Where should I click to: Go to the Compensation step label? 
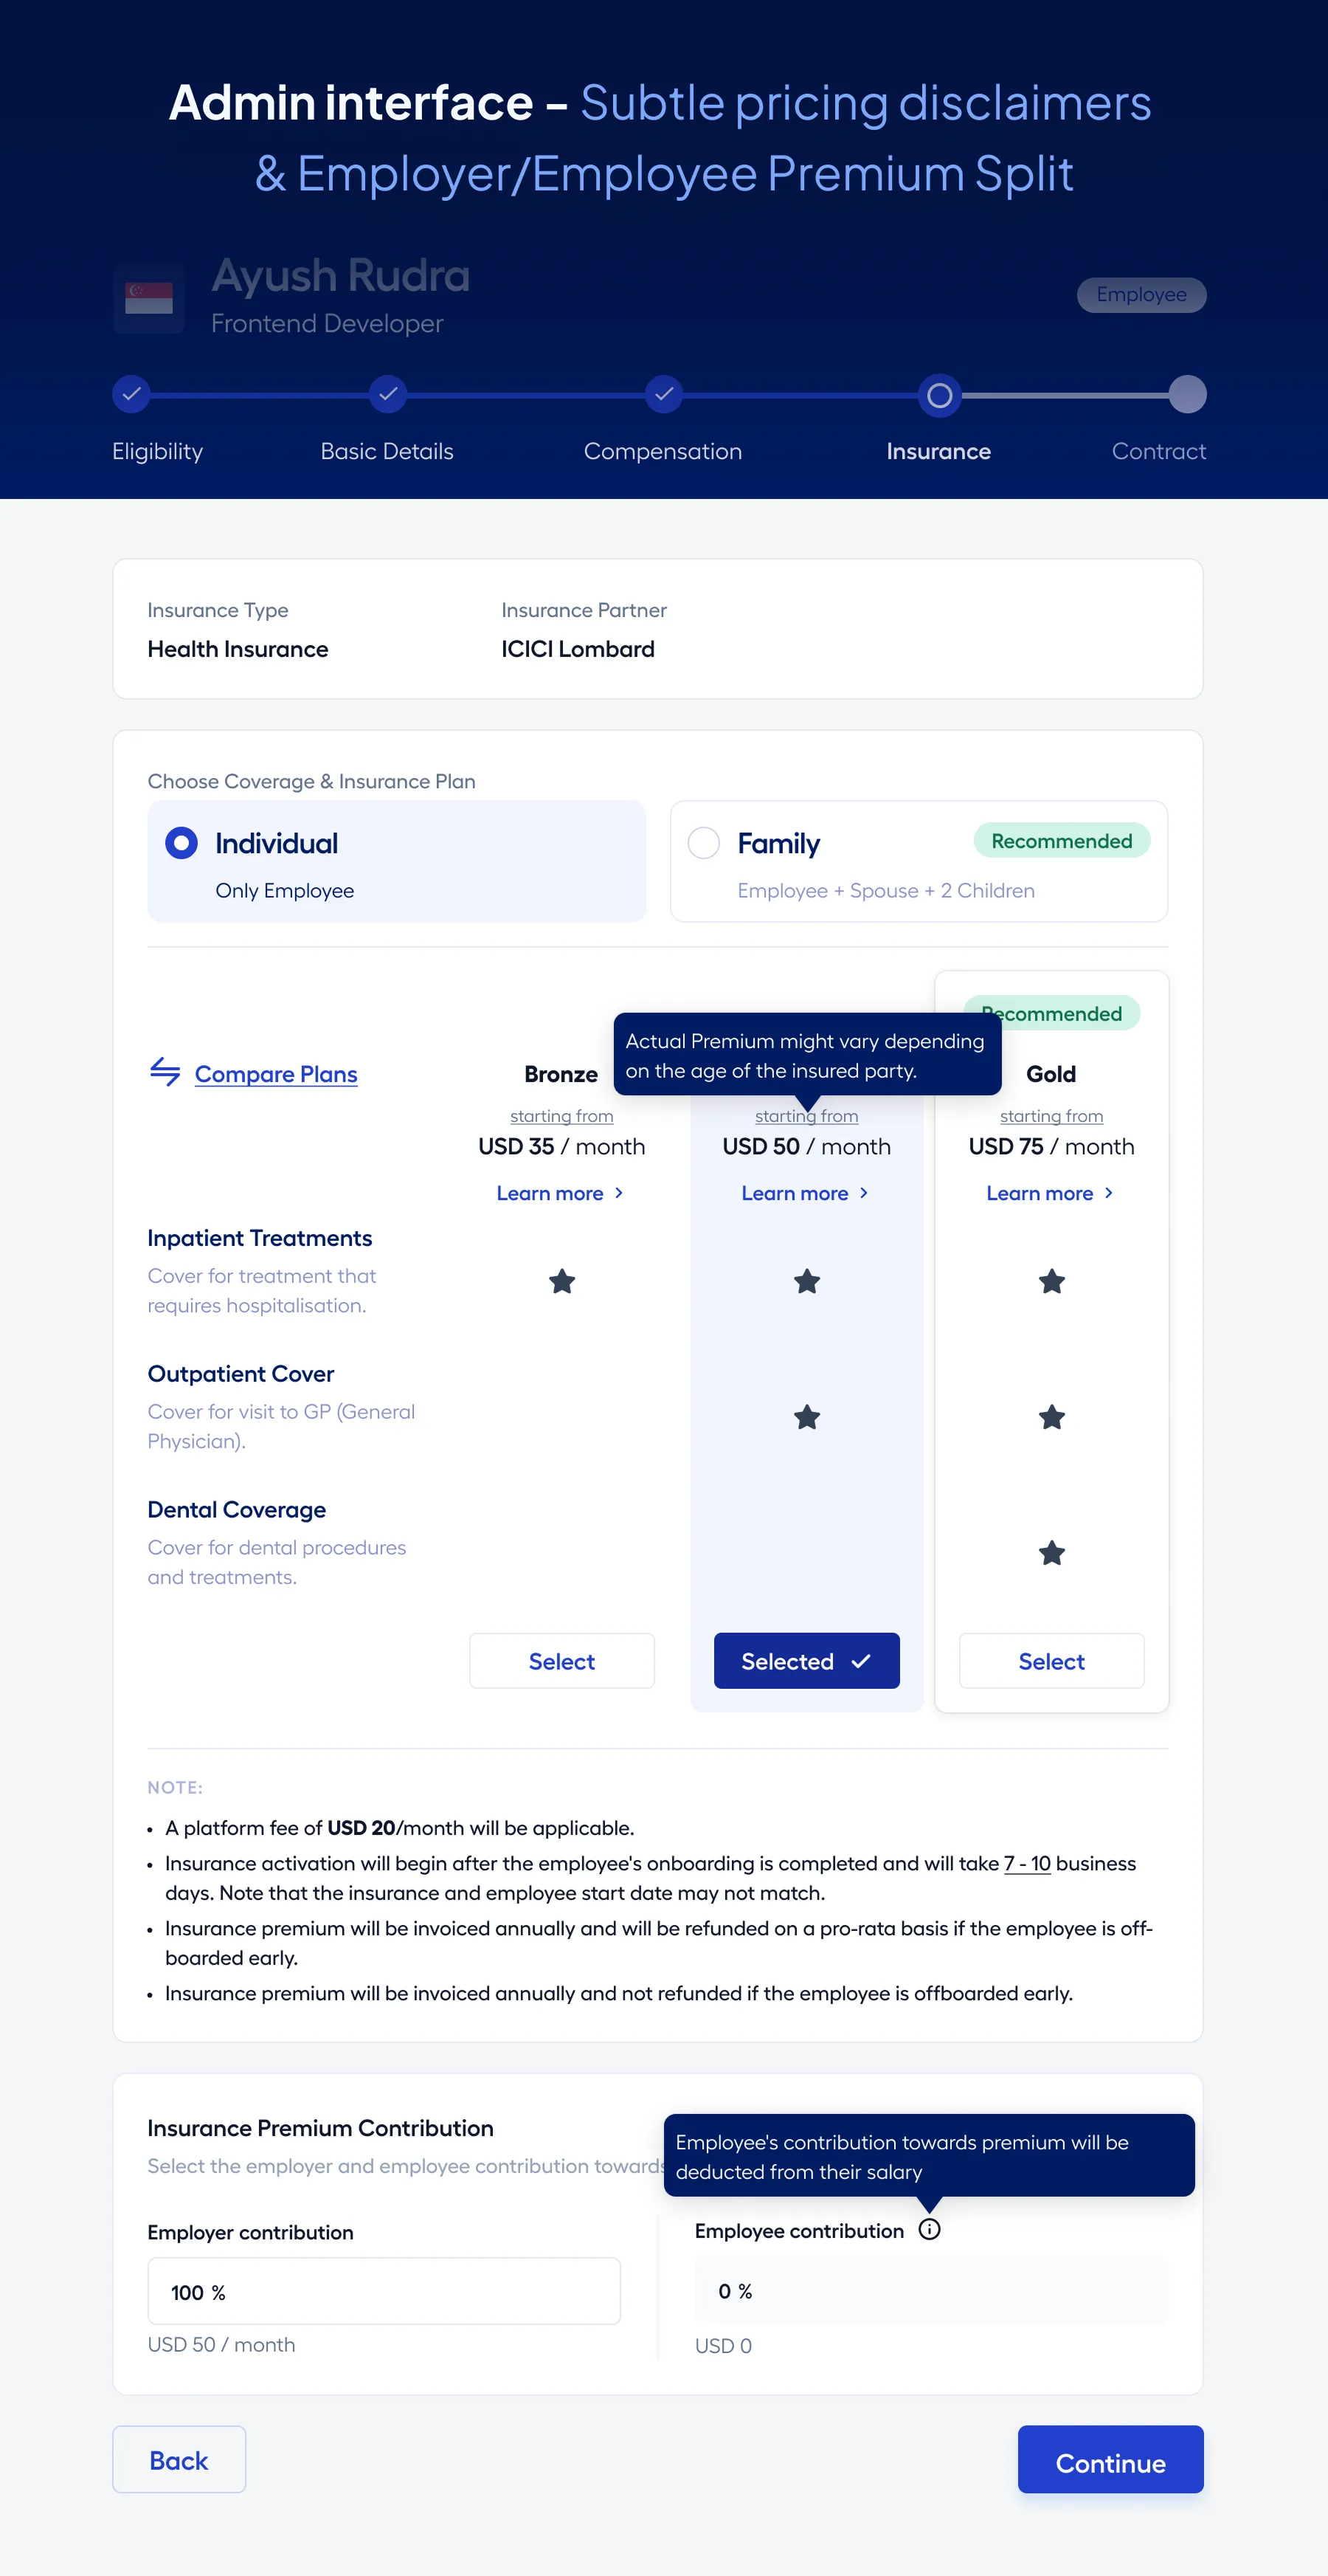[x=663, y=451]
